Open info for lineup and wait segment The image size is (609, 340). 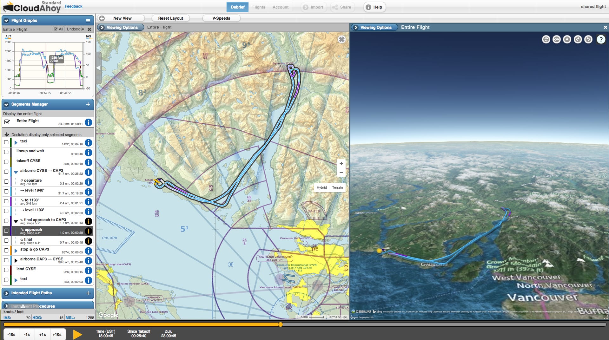(89, 153)
